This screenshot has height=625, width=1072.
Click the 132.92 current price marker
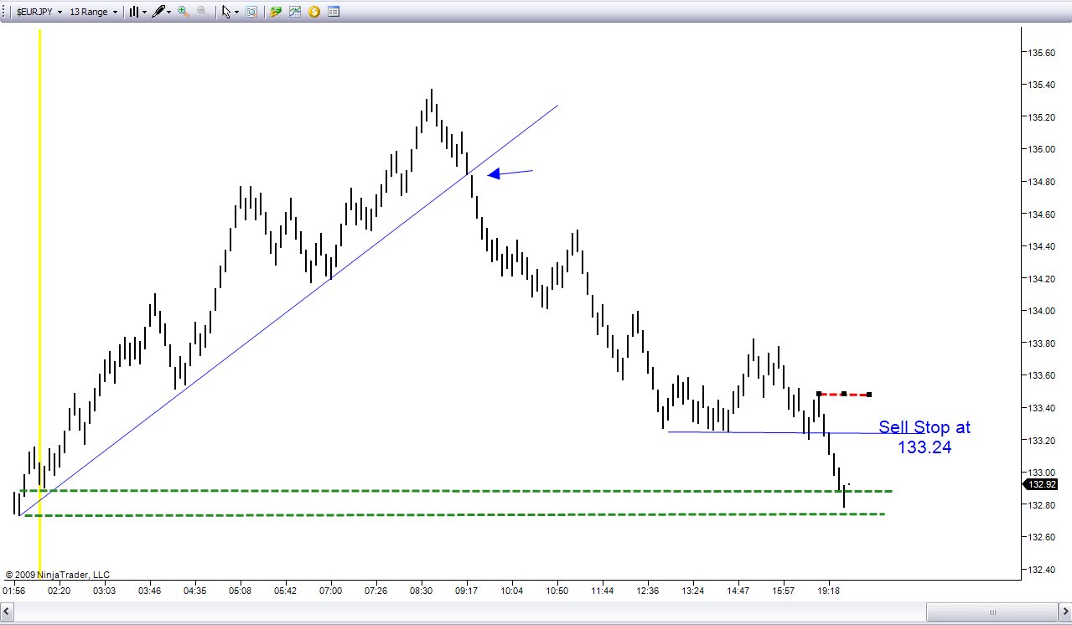(1042, 484)
